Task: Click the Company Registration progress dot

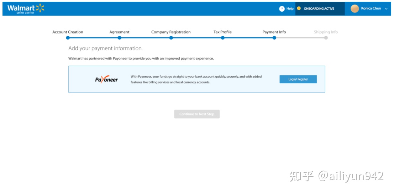Action: [x=171, y=38]
